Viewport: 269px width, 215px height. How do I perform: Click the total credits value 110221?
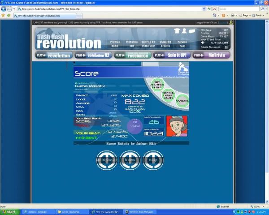coord(154,133)
